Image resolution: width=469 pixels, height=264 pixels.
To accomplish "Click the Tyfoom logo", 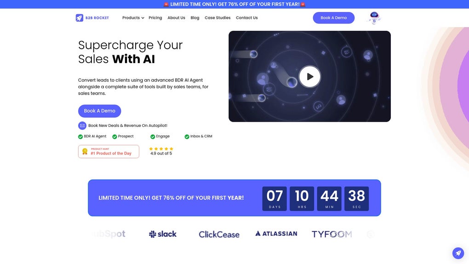I will coord(332,234).
